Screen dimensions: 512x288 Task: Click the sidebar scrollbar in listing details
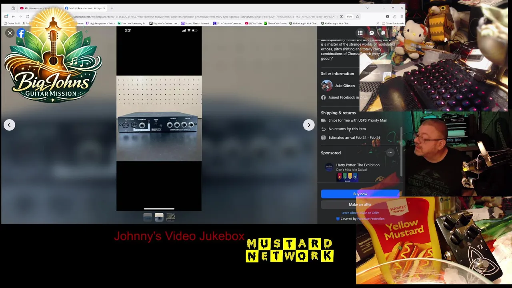(x=401, y=152)
